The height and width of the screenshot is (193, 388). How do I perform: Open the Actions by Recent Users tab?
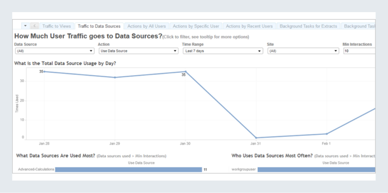point(249,26)
